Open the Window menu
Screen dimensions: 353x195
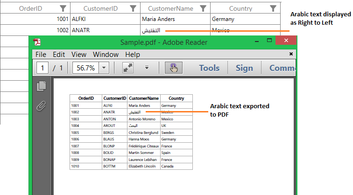[106, 55]
